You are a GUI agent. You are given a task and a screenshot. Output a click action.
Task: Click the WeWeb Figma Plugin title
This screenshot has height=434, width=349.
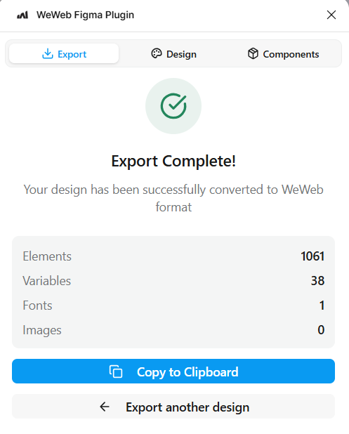[85, 15]
